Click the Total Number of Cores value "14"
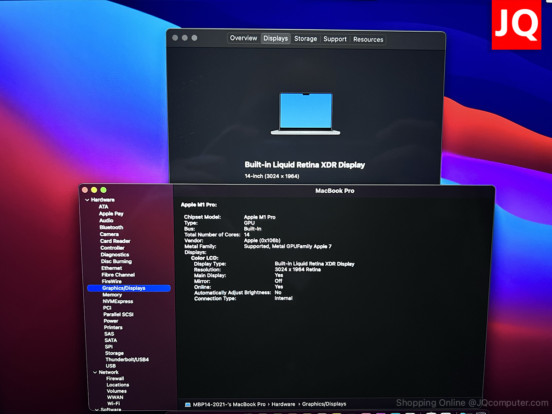 (x=247, y=235)
